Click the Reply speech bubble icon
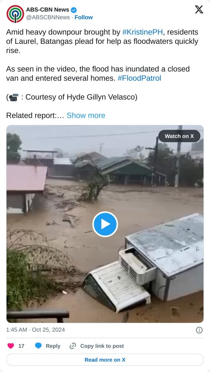Viewport: 210px width, 372px height. pos(38,346)
